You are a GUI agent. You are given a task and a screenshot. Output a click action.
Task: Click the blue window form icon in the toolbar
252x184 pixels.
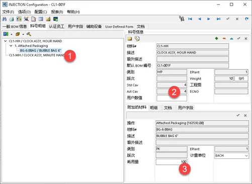(x=41, y=19)
